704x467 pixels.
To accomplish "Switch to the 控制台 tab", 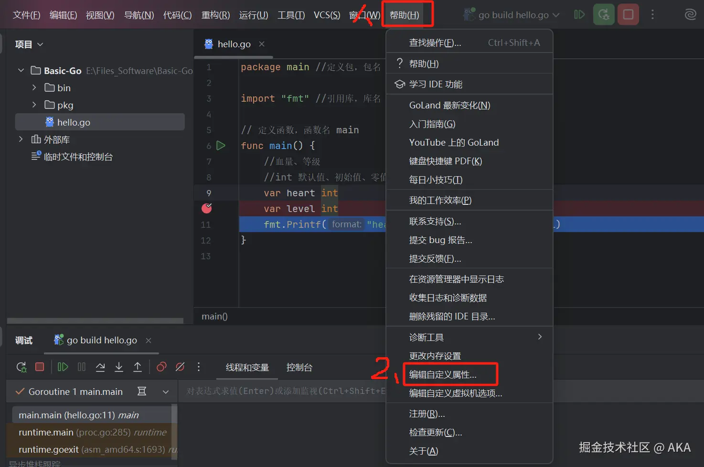I will click(x=299, y=367).
